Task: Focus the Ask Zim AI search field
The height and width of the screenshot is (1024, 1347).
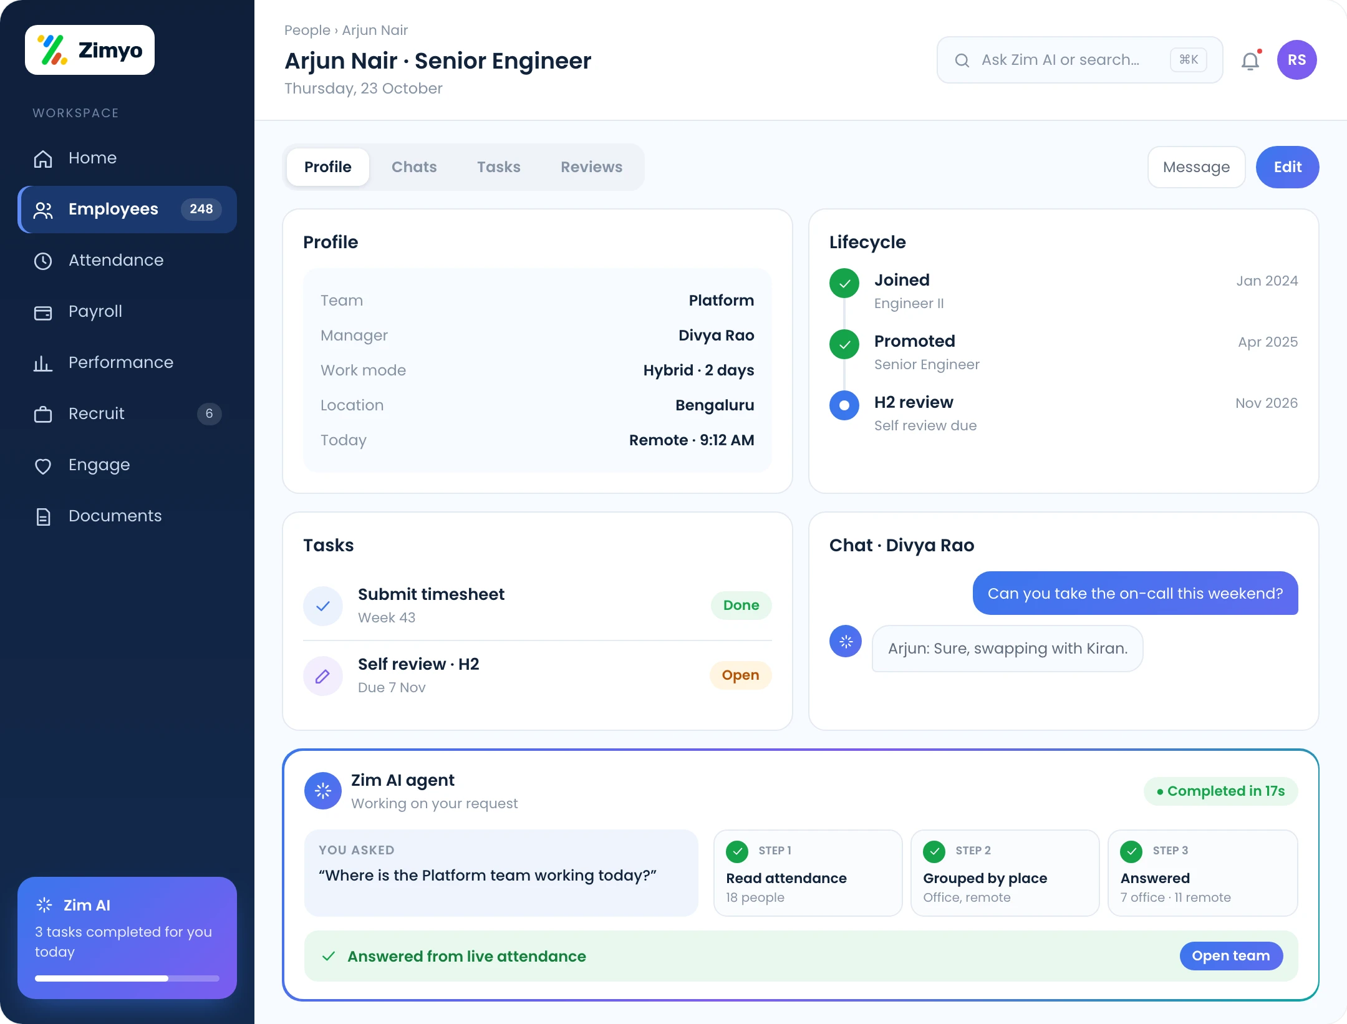Action: 1079,60
